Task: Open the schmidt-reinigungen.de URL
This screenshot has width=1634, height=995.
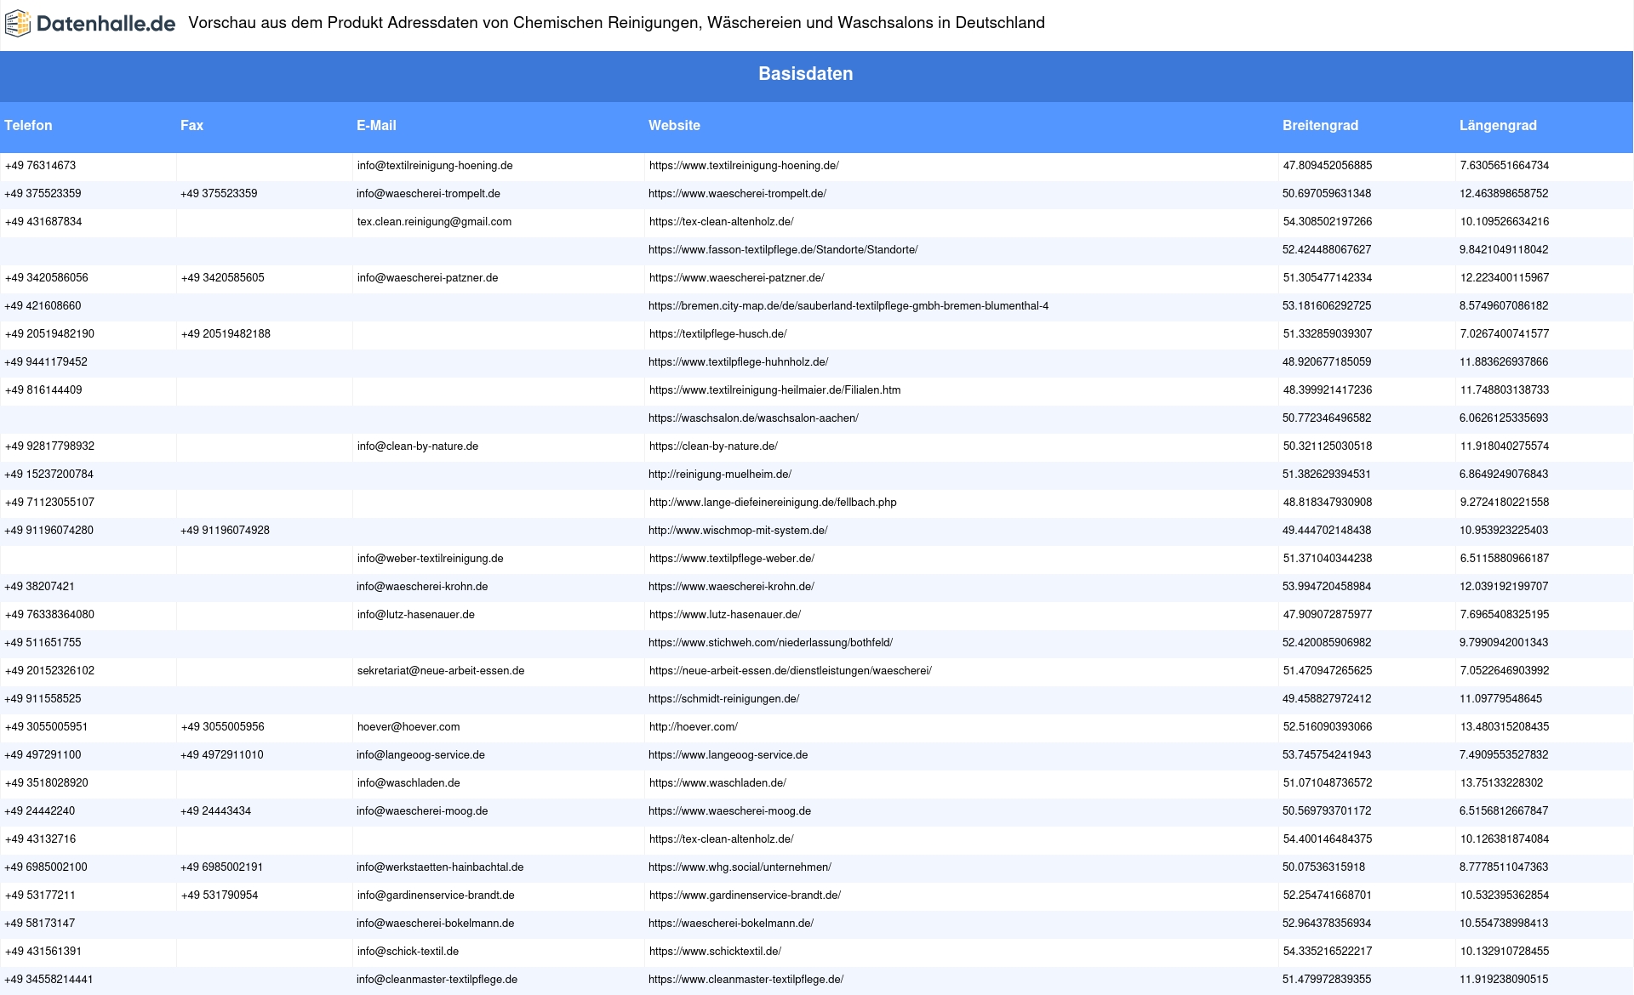Action: (x=723, y=699)
